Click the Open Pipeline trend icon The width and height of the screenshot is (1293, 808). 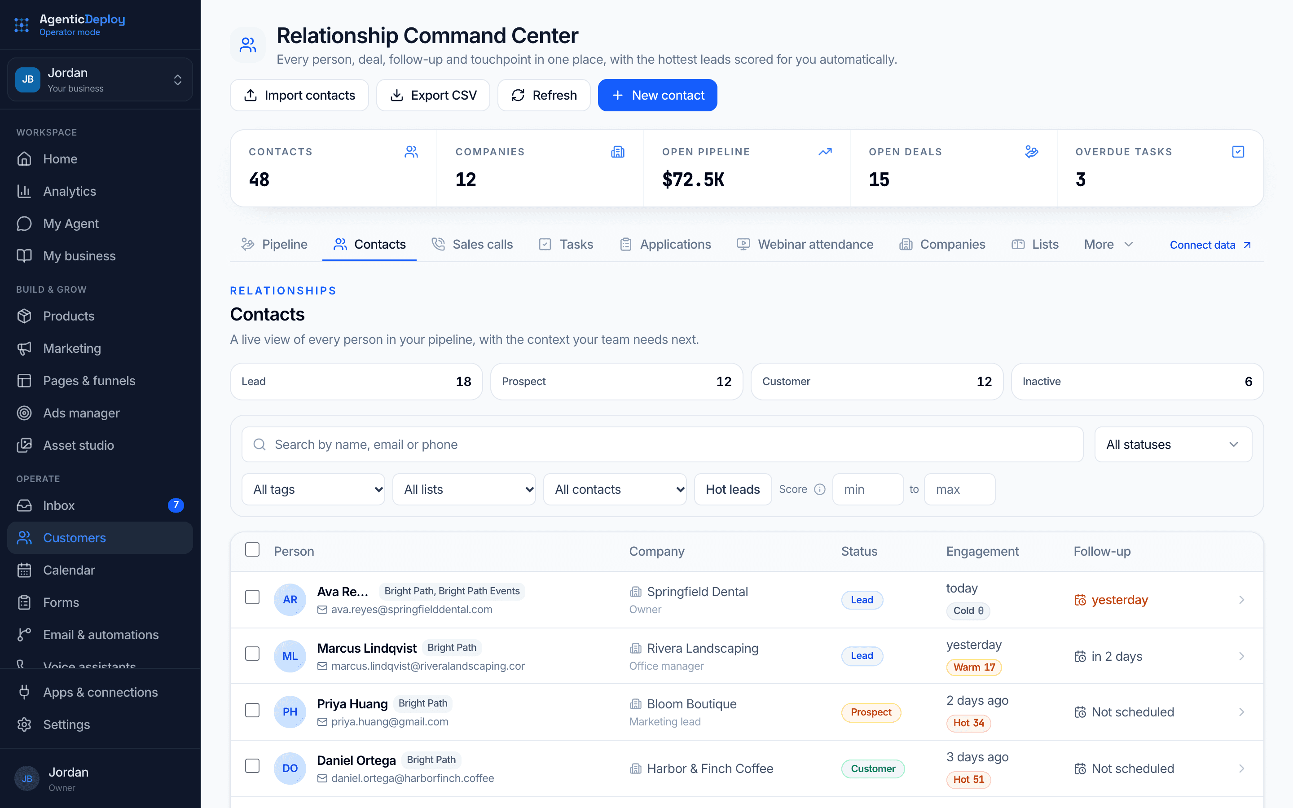[x=825, y=152]
